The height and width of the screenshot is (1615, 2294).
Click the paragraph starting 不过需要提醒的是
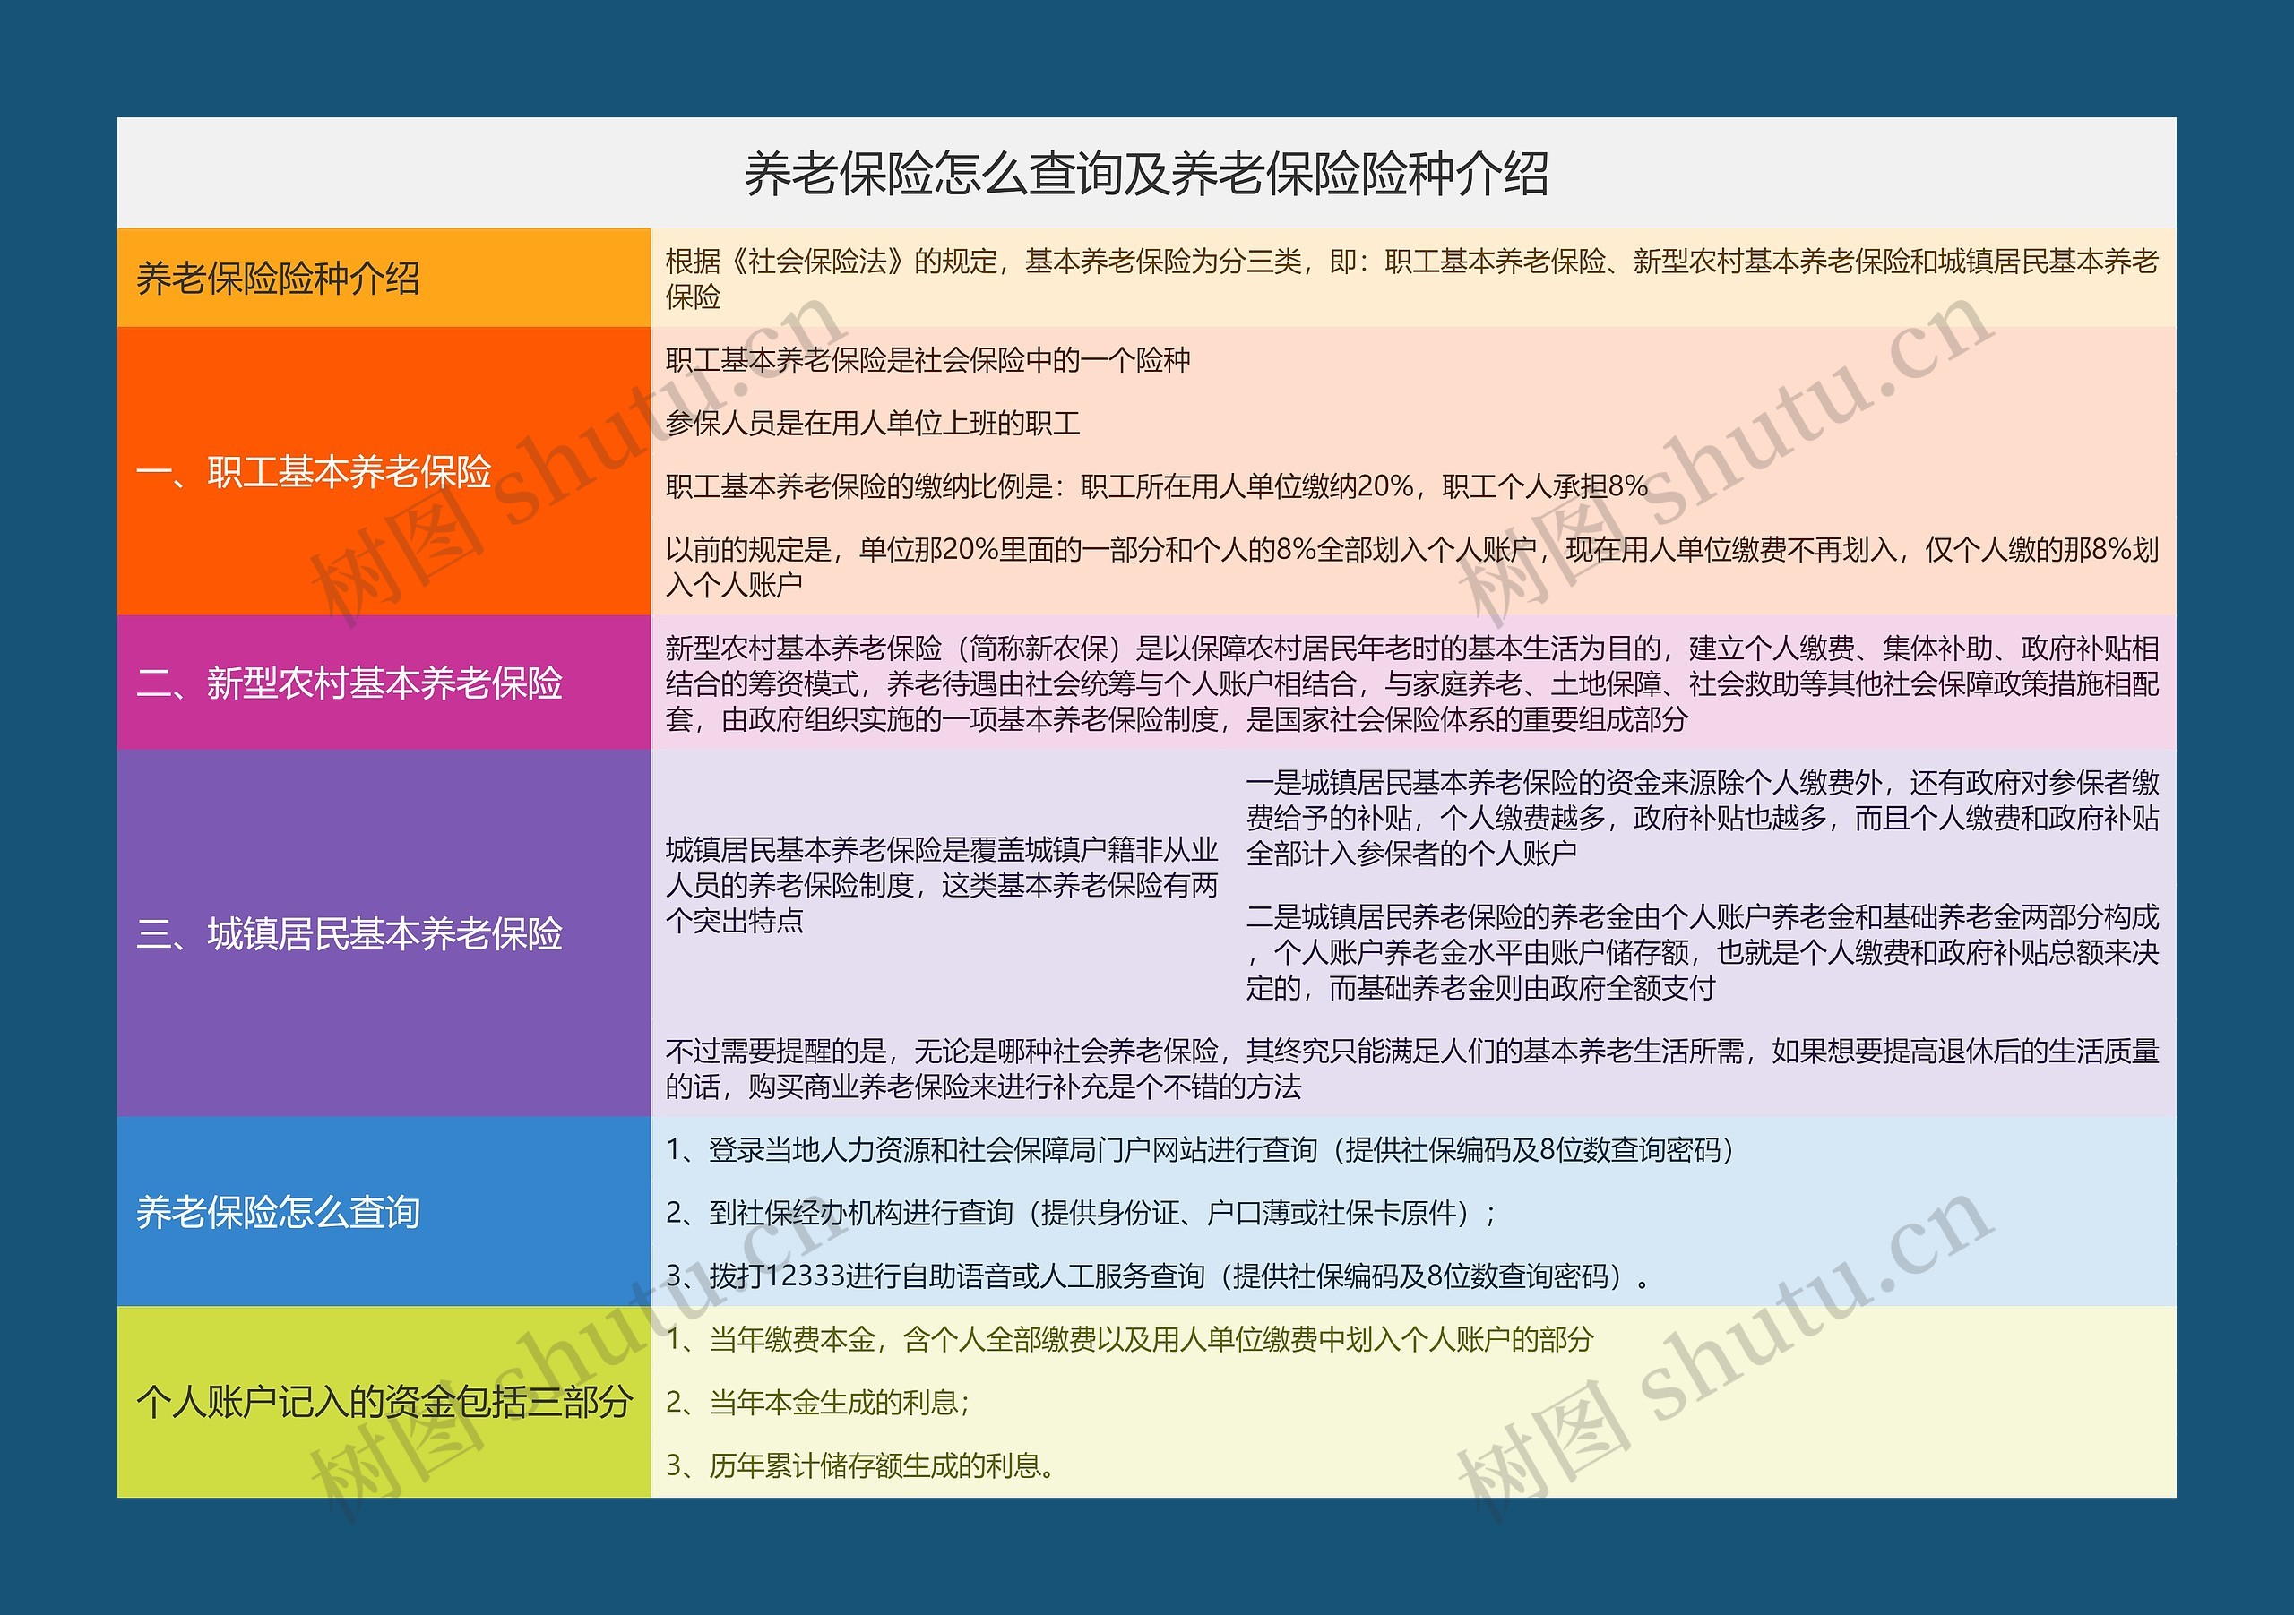tap(1411, 1069)
